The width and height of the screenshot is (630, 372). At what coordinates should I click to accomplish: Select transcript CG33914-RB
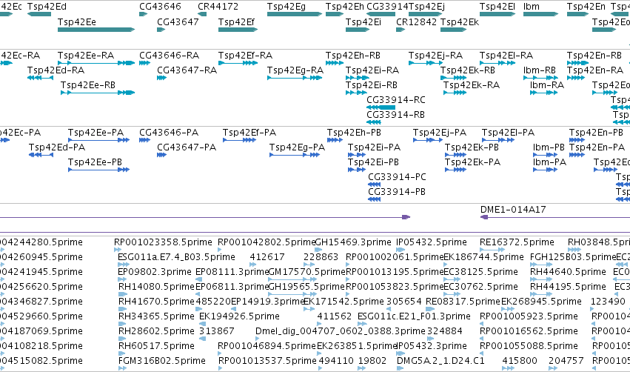click(395, 115)
